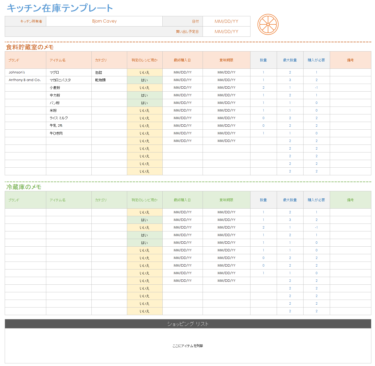Select the title キッチン在庫テンプレート
The width and height of the screenshot is (375, 366).
60,8
